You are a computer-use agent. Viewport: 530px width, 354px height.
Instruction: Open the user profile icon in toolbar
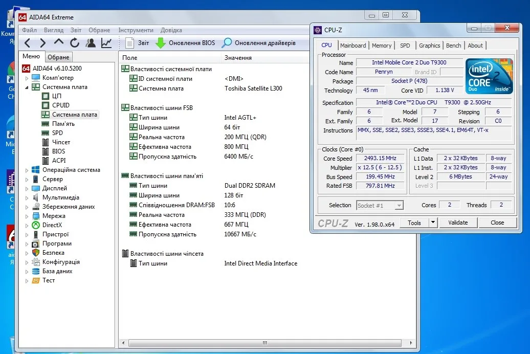[x=91, y=43]
